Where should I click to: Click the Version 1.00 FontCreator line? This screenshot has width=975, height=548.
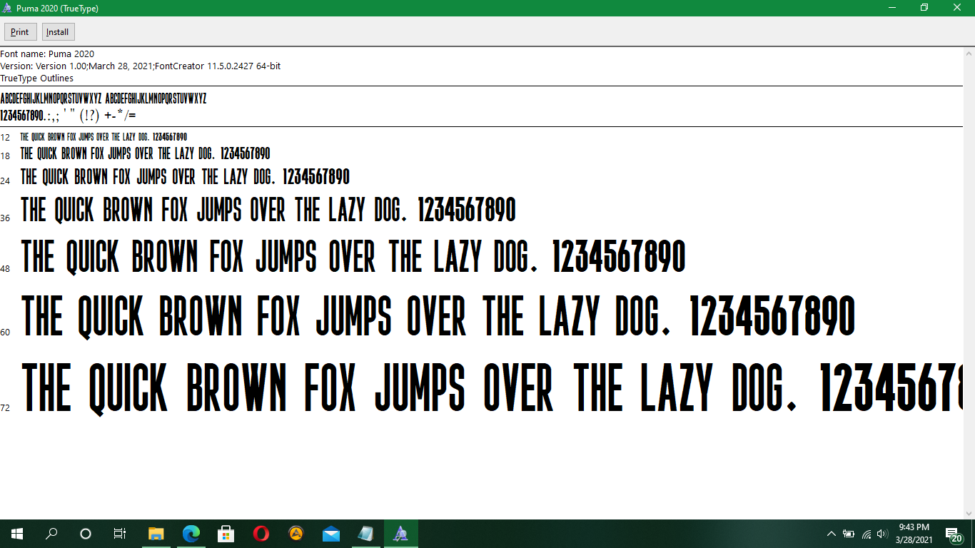(141, 66)
